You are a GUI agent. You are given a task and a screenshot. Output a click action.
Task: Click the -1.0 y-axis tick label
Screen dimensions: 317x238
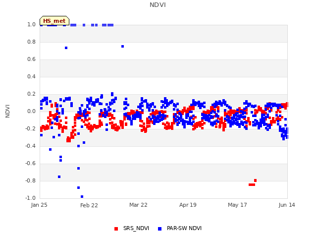coord(31,198)
